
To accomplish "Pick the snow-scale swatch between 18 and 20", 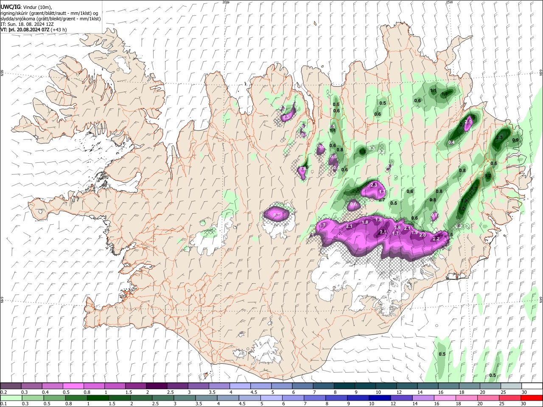I will tap(469, 386).
